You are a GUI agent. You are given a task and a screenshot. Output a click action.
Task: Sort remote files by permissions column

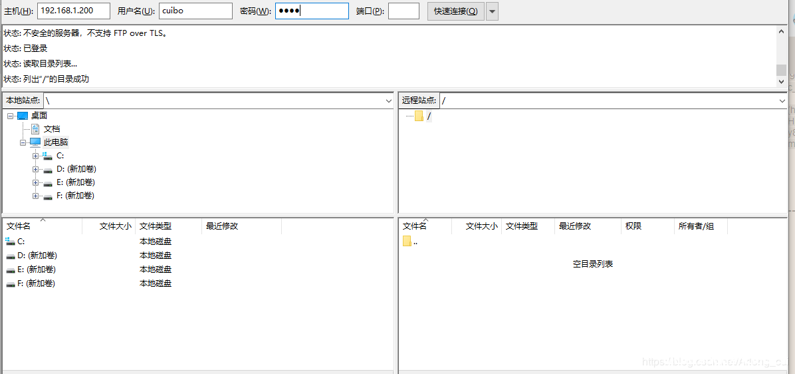(x=647, y=226)
